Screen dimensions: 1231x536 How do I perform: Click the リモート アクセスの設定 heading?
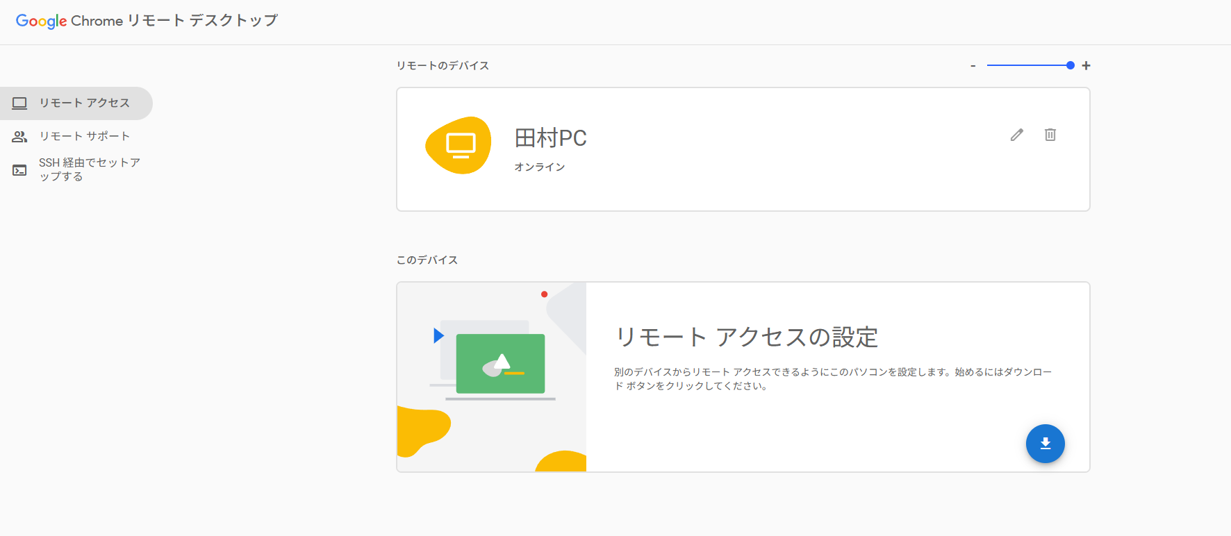pos(747,337)
